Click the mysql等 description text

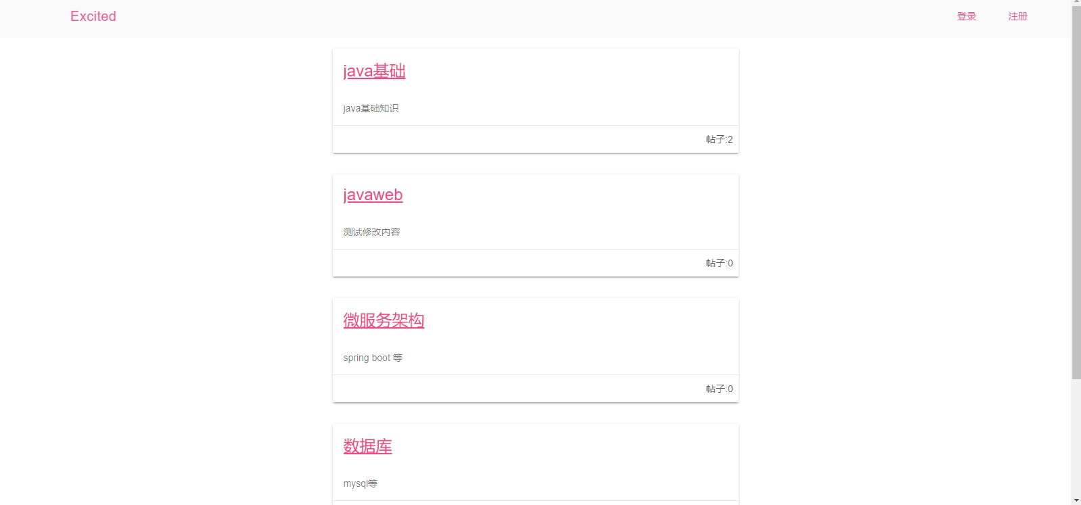pyautogui.click(x=360, y=483)
